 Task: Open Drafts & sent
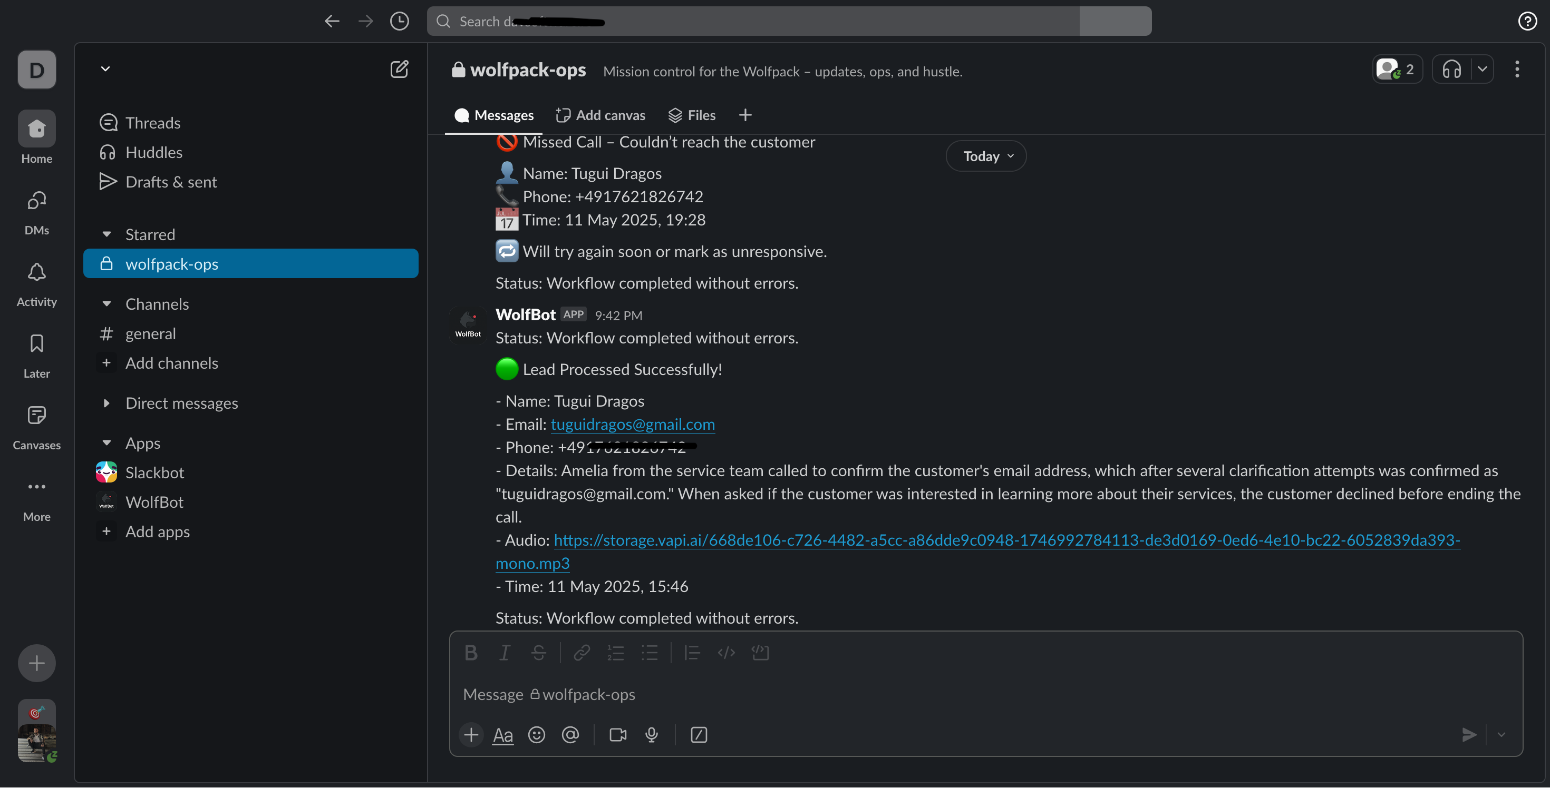click(x=250, y=182)
